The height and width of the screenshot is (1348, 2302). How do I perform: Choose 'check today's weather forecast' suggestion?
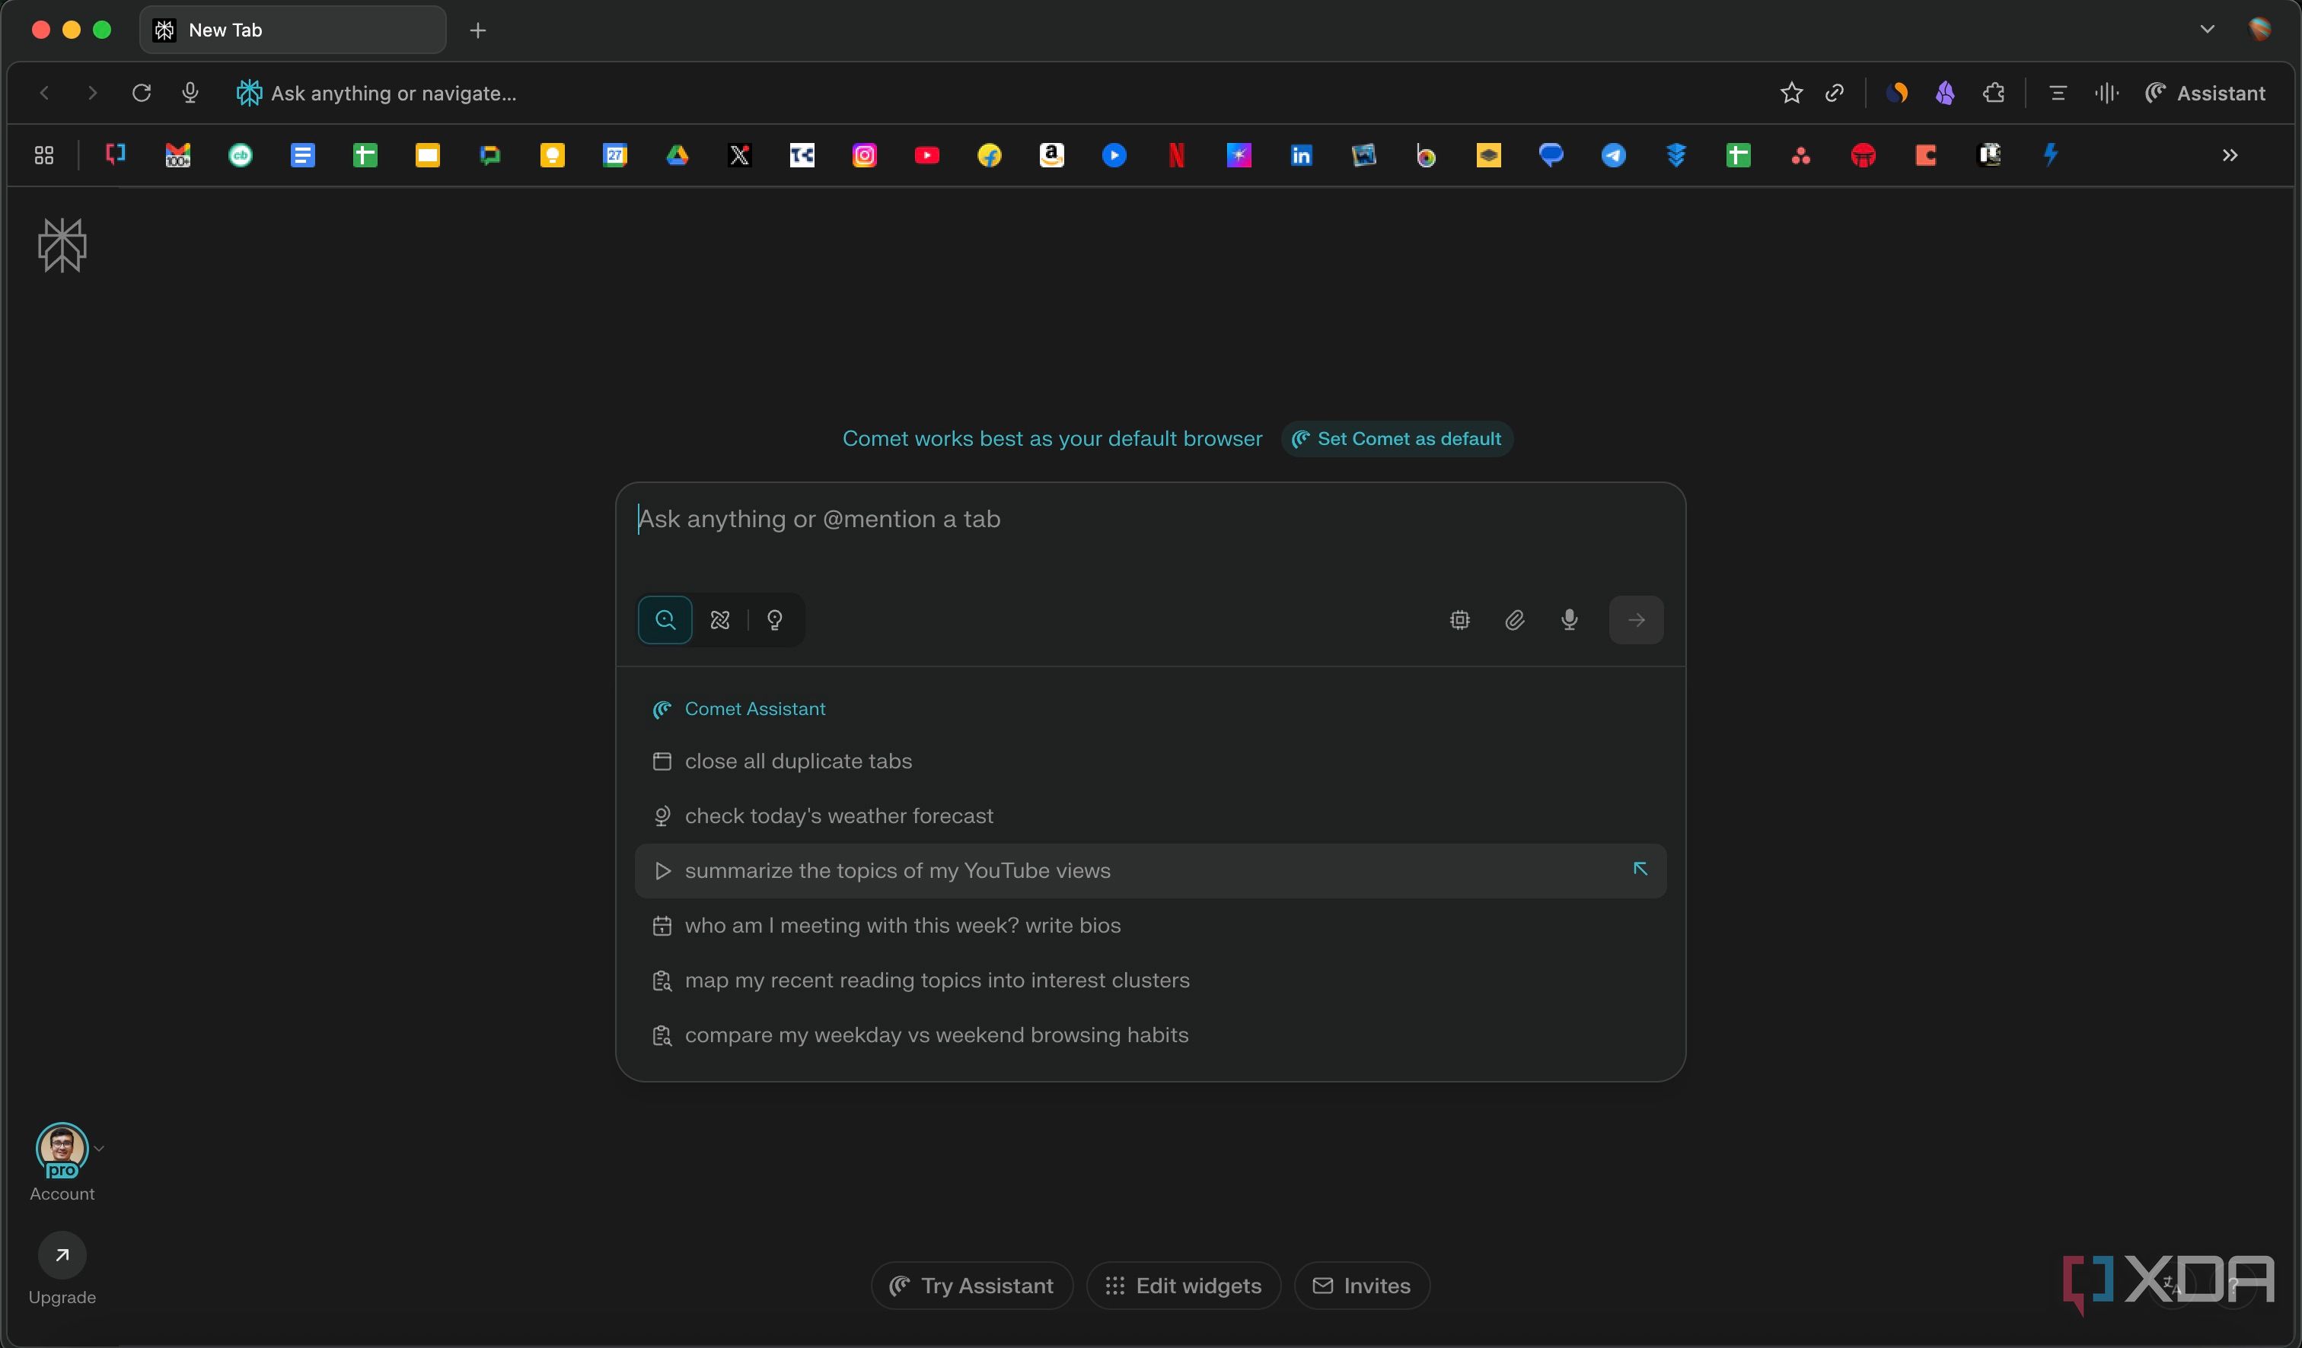pos(1150,816)
